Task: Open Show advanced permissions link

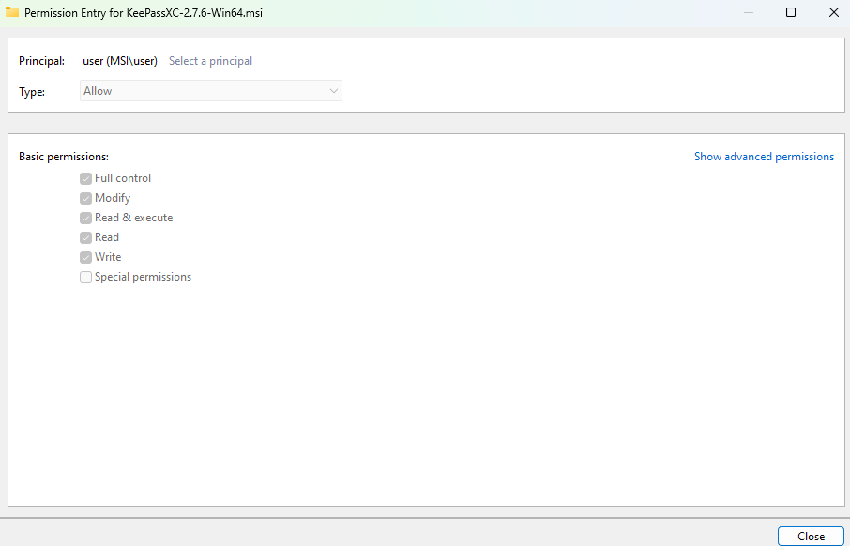Action: pyautogui.click(x=764, y=156)
